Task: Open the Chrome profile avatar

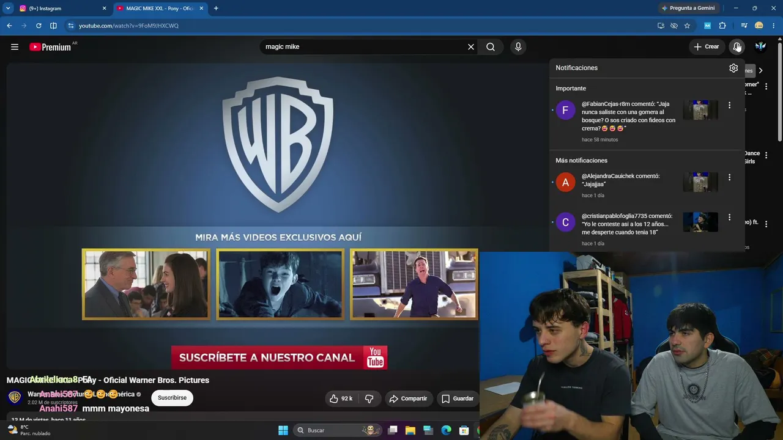Action: click(x=759, y=26)
